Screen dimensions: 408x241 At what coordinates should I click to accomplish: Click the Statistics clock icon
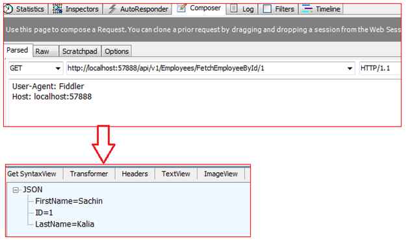click(x=9, y=9)
